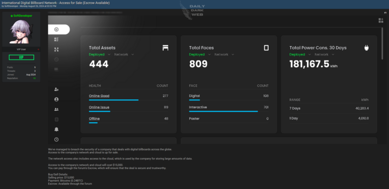This screenshot has width=389, height=189.
Task: Click the Interactive faces progress bar
Action: (x=223, y=111)
